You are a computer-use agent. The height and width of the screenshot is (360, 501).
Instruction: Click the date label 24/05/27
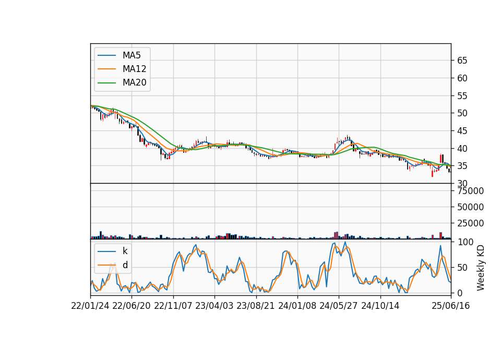[339, 306]
